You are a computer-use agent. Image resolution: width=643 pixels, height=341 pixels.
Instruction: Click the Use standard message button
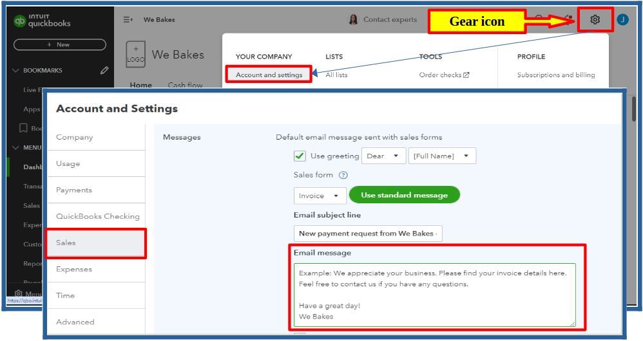click(405, 195)
